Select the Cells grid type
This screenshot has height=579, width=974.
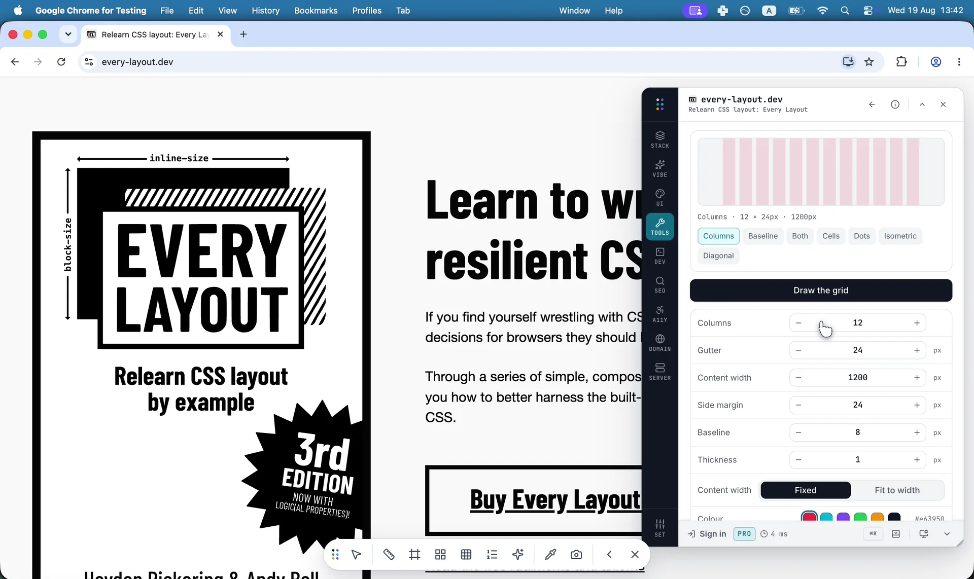pyautogui.click(x=831, y=236)
